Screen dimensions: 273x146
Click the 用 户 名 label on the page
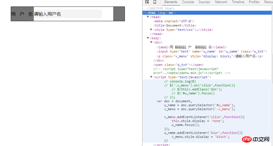click(x=22, y=14)
